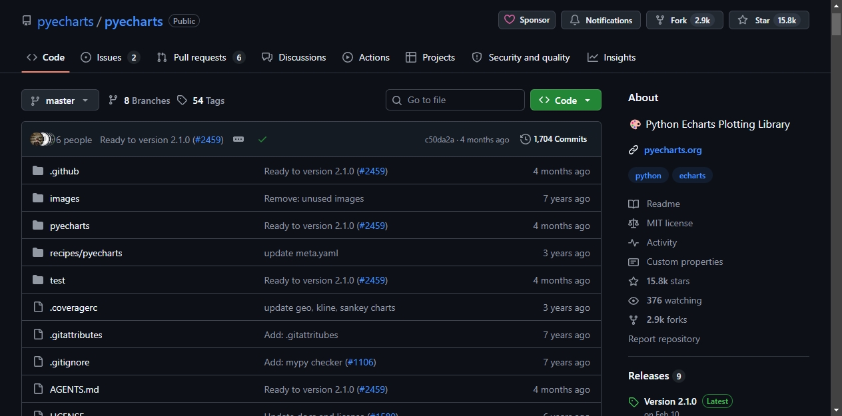Viewport: 842px width, 416px height.
Task: Click the repository icon beside pyecharts owner
Action: pos(27,21)
